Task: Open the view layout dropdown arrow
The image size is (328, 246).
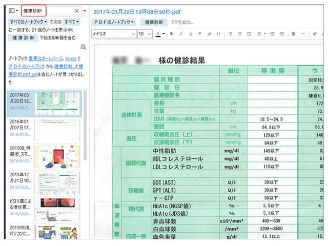Action: coord(17,10)
